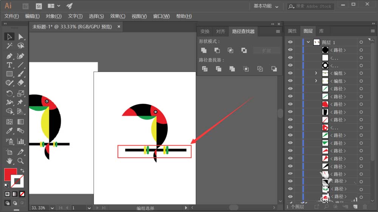Select the Lasso tool

click(x=21, y=46)
